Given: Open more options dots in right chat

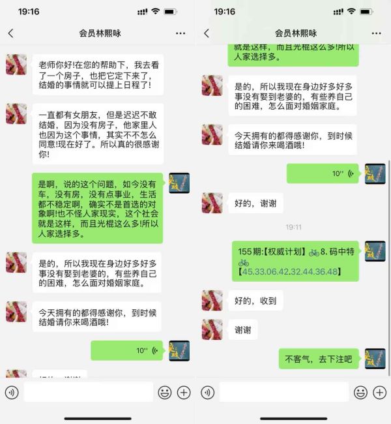Looking at the screenshot, I should pos(377,33).
